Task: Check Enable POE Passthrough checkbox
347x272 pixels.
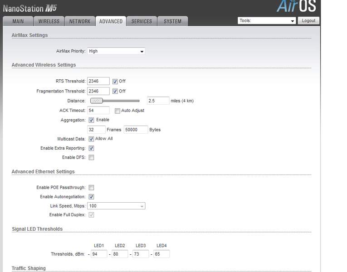Action: [91, 188]
